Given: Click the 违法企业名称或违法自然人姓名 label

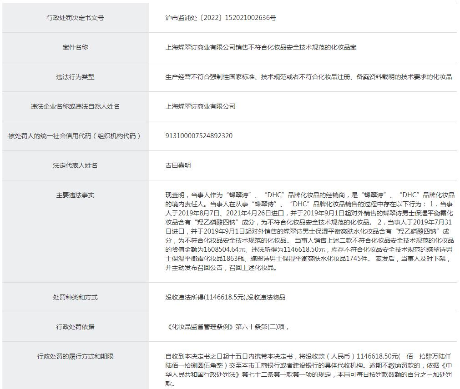Looking at the screenshot, I should 75,106.
